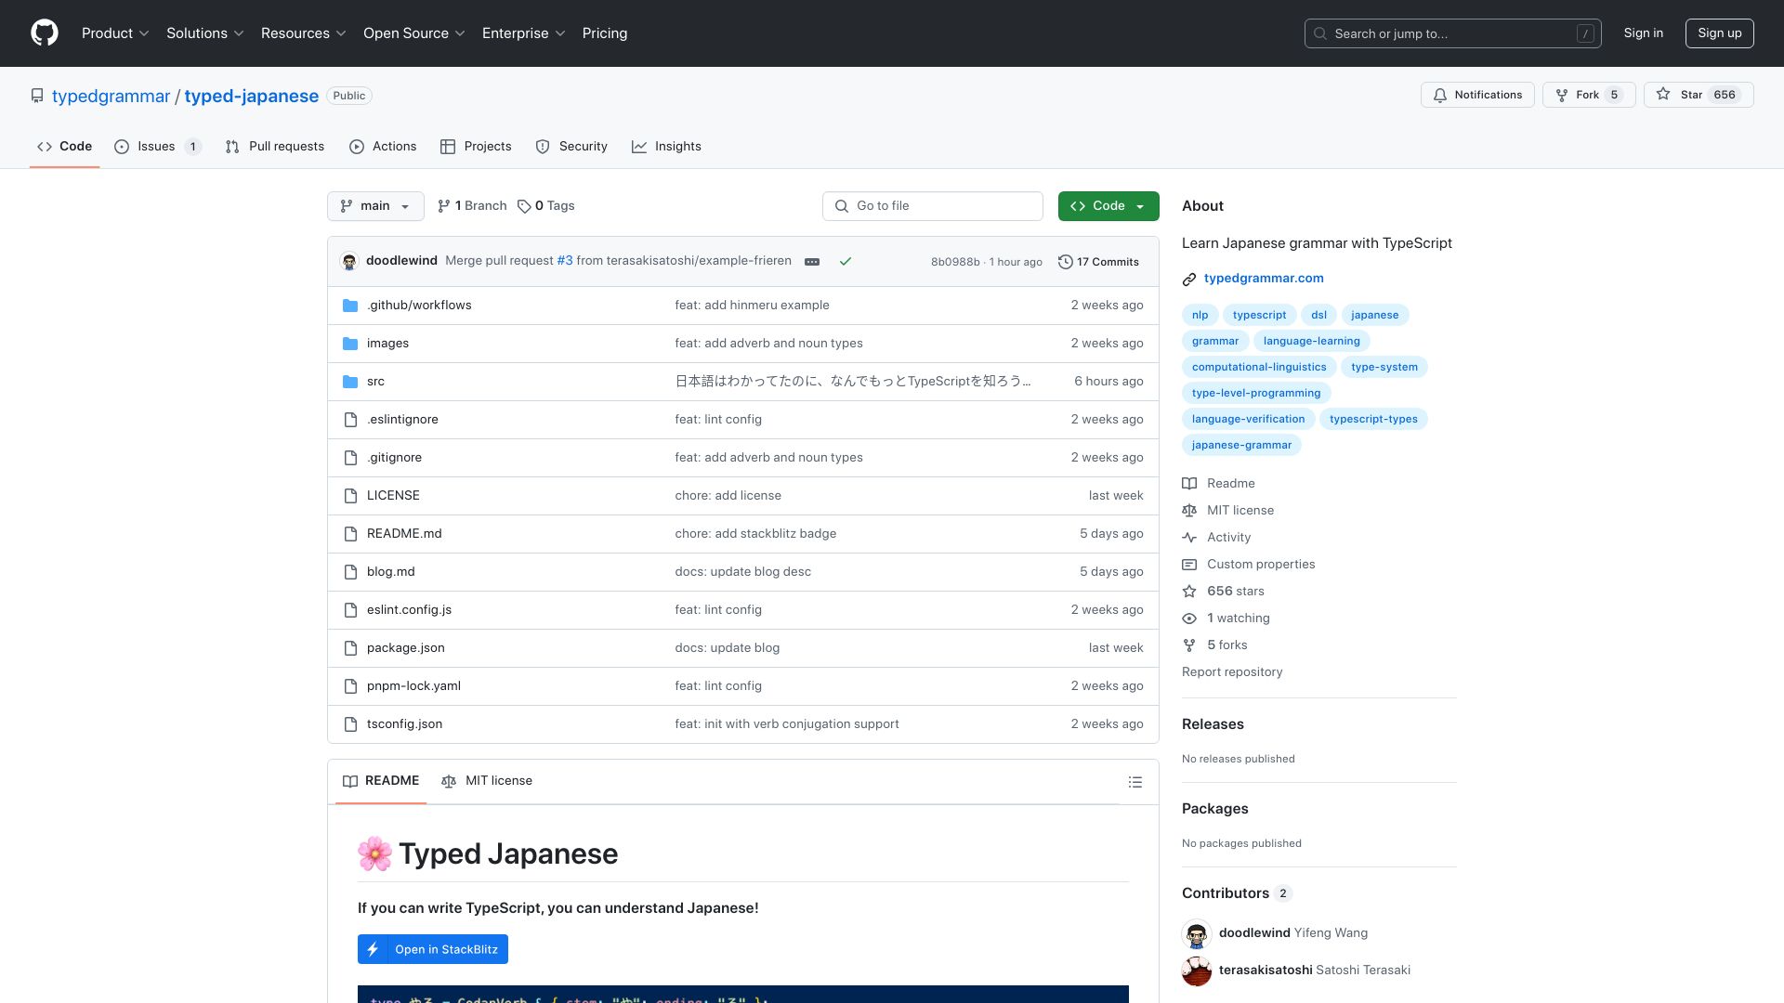Fork the repository
Viewport: 1784px width, 1003px height.
(x=1589, y=95)
